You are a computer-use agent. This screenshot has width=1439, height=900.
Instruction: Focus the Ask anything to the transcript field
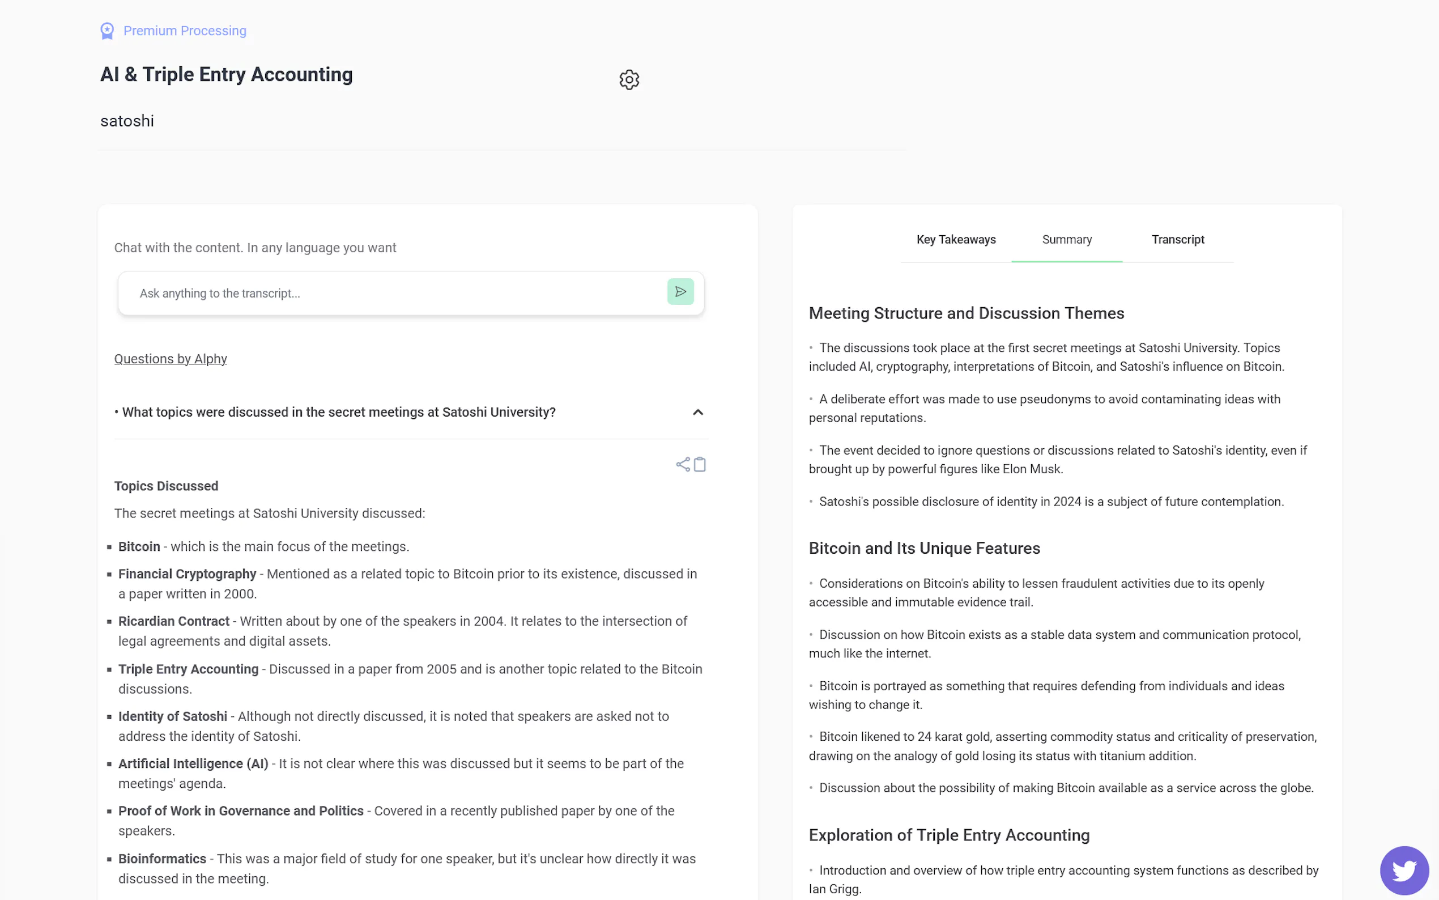click(393, 294)
